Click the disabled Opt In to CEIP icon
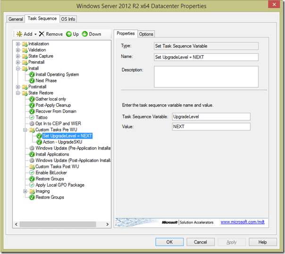Image resolution: width=285 pixels, height=254 pixels. click(32, 123)
